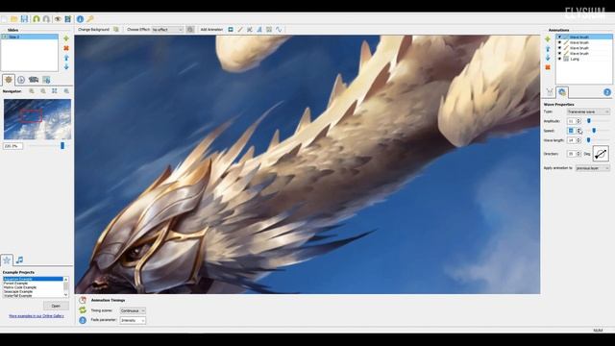
Task: Switch to the star Example Projects tab
Action: point(7,259)
